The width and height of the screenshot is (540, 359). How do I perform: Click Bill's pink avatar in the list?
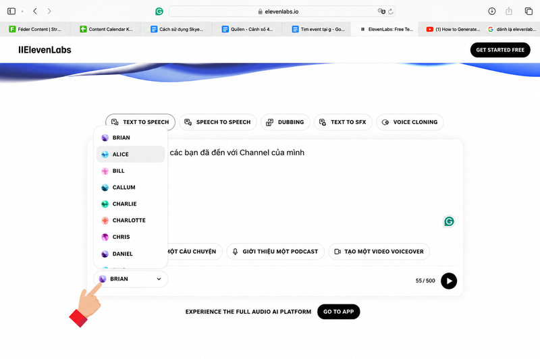coord(105,171)
